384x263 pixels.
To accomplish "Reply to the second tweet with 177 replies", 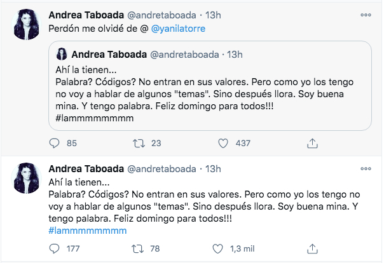I will click(54, 247).
